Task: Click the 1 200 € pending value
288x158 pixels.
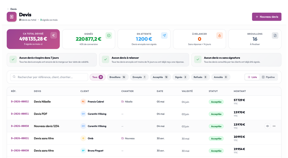Action: point(144,39)
